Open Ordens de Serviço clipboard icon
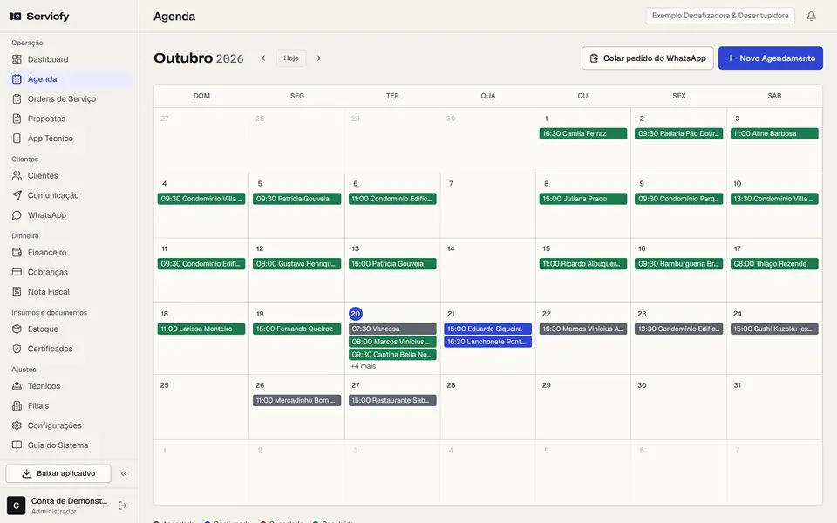Viewport: 837px width, 523px height. [17, 98]
